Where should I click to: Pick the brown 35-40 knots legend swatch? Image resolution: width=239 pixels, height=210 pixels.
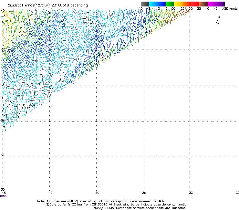(203, 4)
